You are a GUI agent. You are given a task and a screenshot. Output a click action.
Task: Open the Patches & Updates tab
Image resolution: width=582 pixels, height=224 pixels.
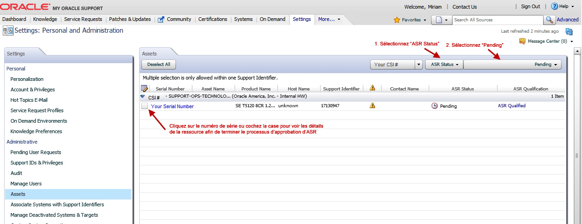coord(130,20)
